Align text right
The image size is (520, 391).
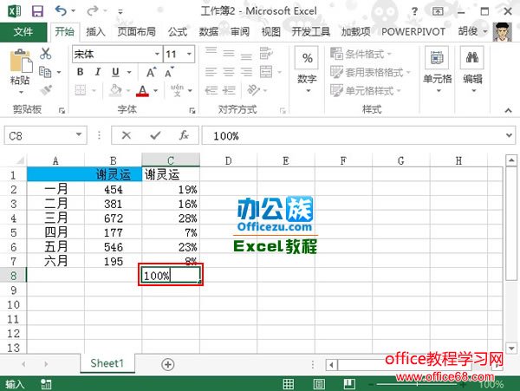[246, 72]
